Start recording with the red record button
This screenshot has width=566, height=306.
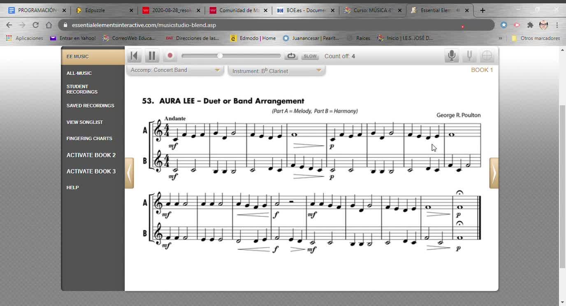point(170,56)
